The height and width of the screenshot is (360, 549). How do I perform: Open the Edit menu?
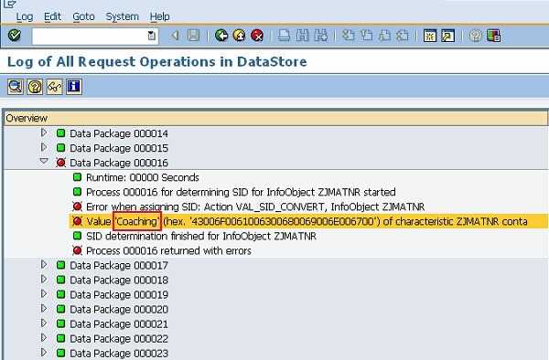tap(52, 16)
